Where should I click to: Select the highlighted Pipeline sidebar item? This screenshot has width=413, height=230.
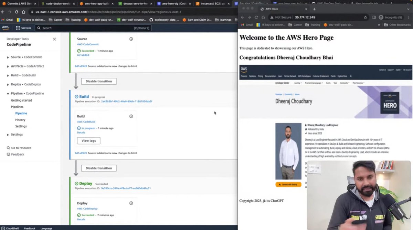[21, 113]
